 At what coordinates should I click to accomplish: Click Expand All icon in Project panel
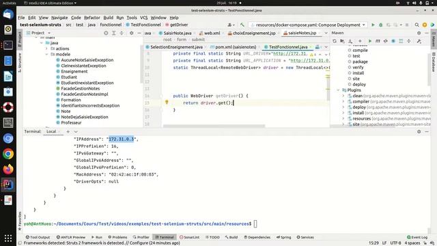tap(114, 33)
